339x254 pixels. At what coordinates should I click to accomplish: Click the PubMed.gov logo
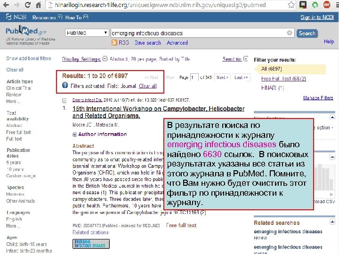pos(26,31)
